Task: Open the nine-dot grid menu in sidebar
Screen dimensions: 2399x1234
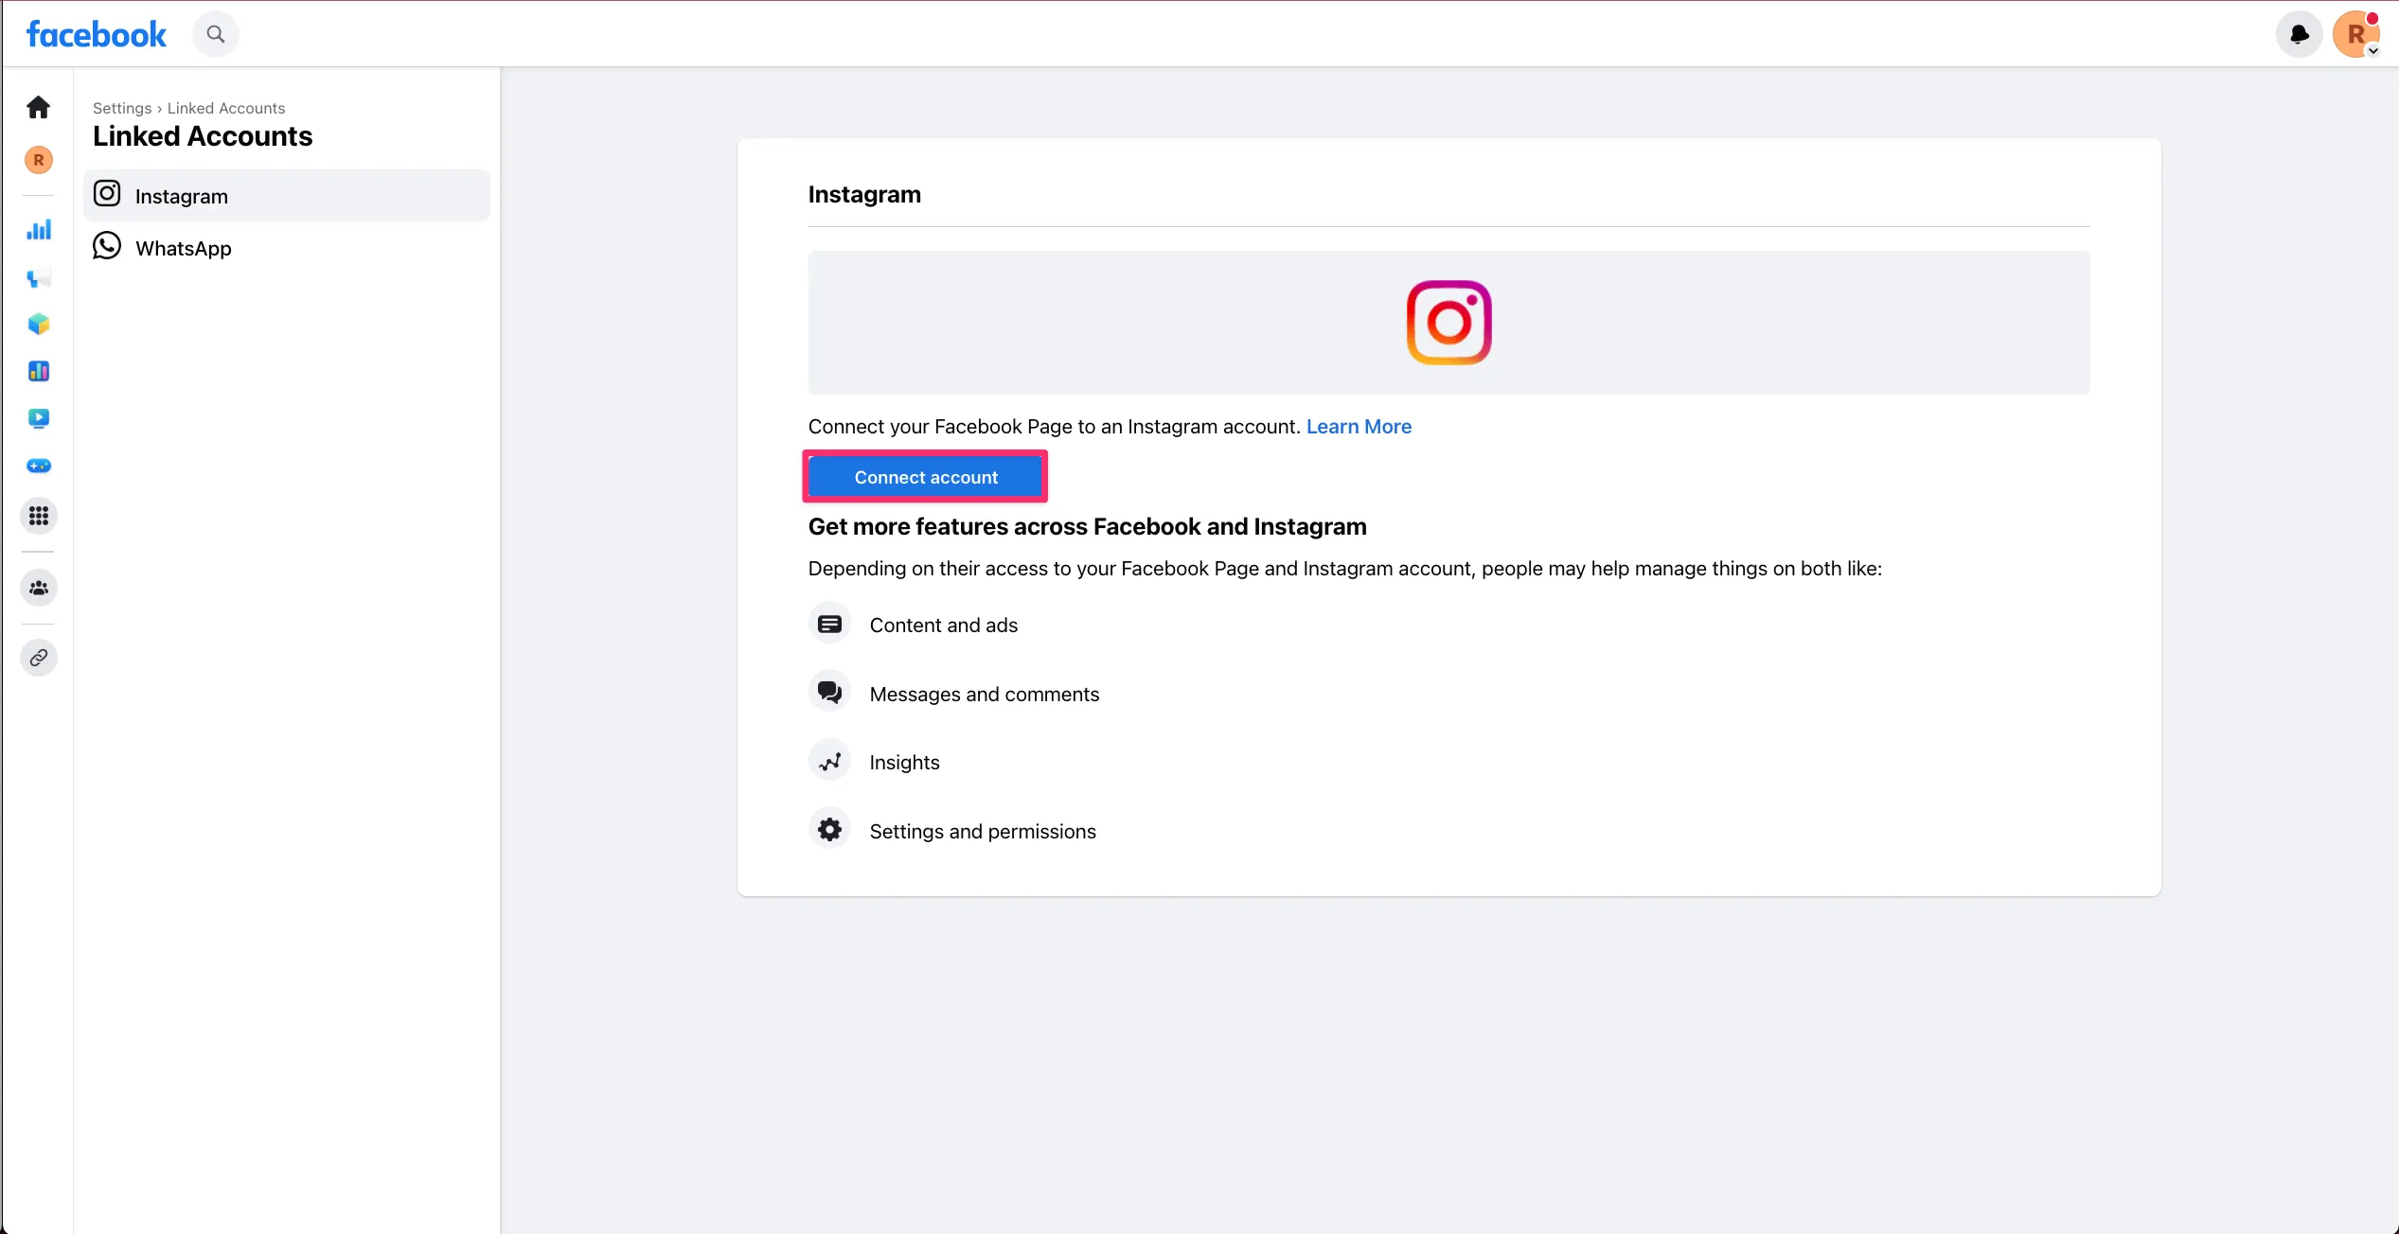Action: click(39, 516)
